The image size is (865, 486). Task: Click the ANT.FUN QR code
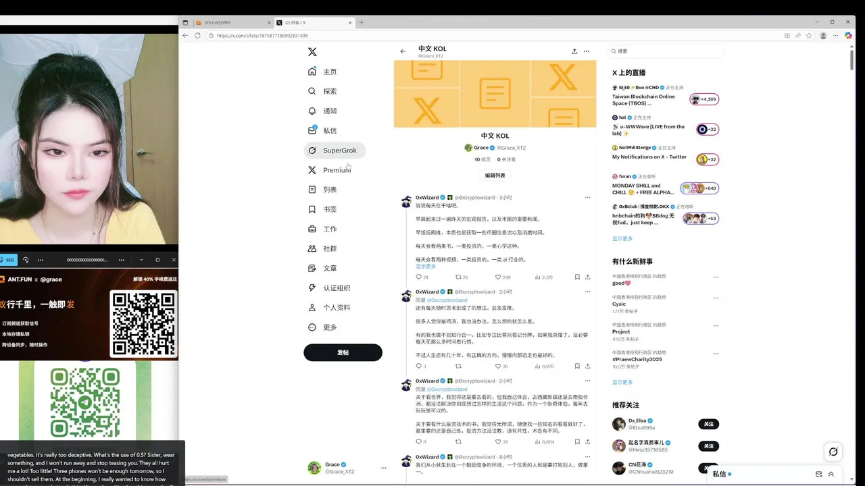pos(144,324)
